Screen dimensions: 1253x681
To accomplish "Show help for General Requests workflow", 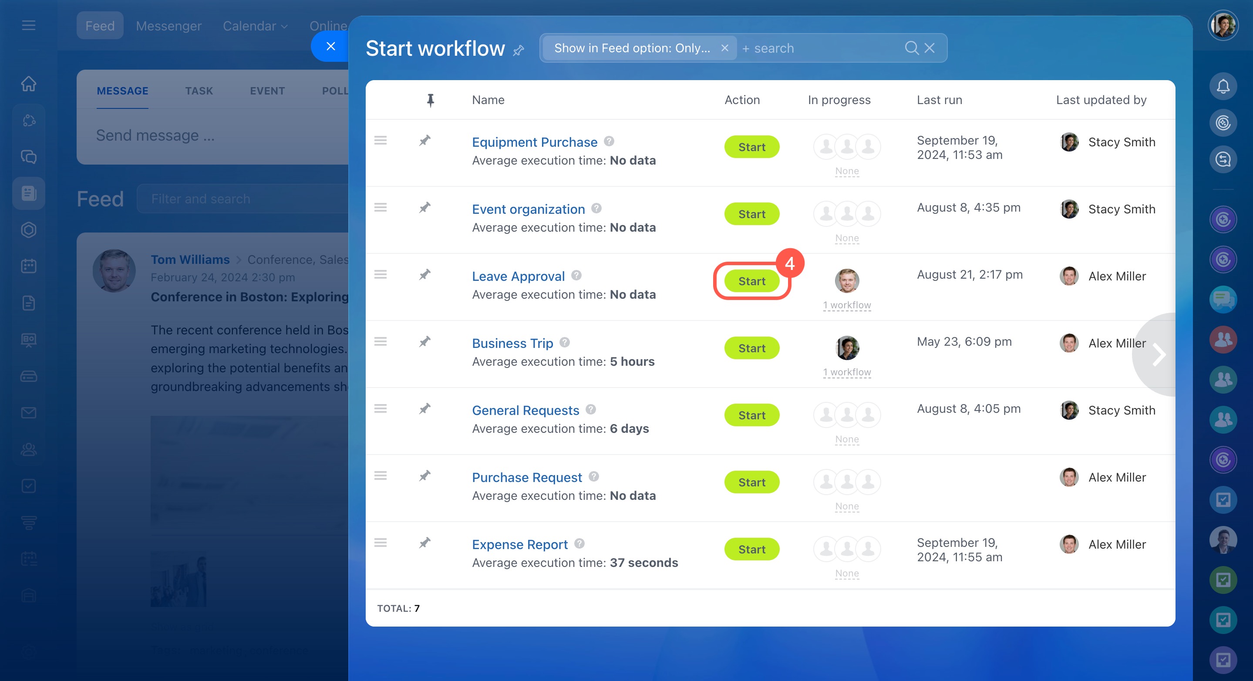I will [590, 410].
